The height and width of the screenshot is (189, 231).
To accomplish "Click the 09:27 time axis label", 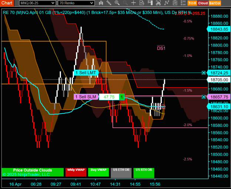I will coord(56,184).
